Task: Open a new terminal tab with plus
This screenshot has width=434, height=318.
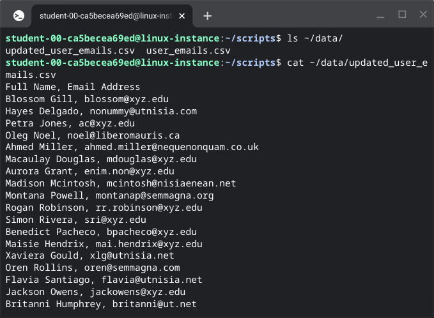Action: (207, 16)
